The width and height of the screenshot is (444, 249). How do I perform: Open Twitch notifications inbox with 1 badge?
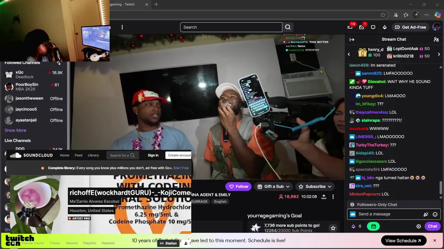tap(362, 27)
